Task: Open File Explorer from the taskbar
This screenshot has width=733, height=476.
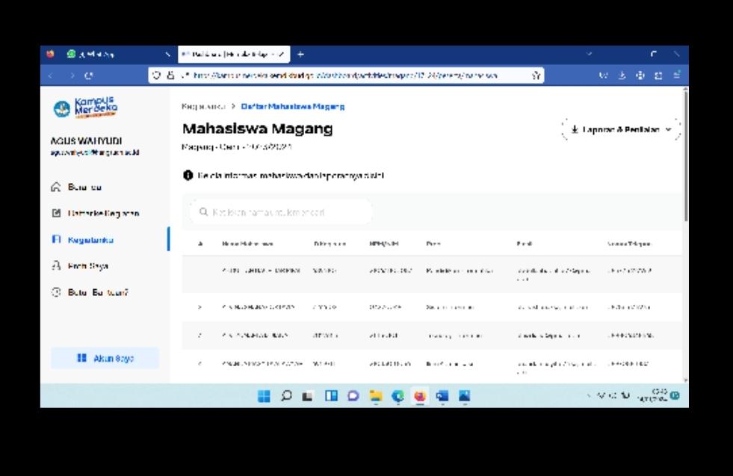Action: click(375, 396)
